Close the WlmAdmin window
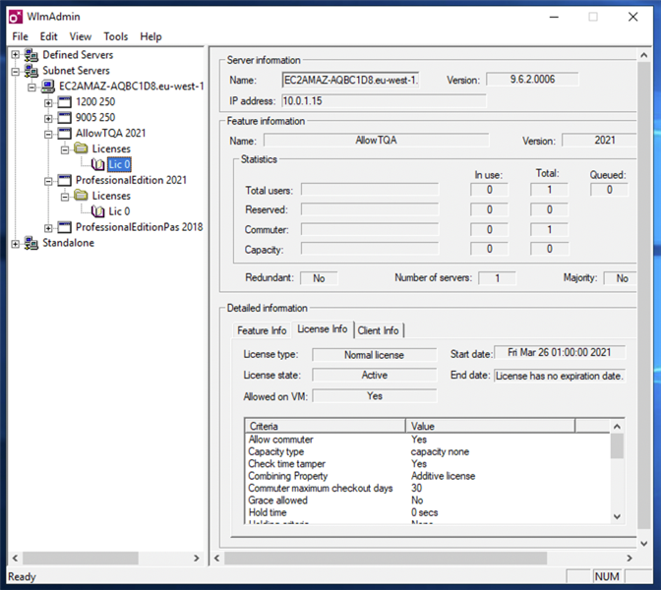This screenshot has height=590, width=661. pos(632,17)
